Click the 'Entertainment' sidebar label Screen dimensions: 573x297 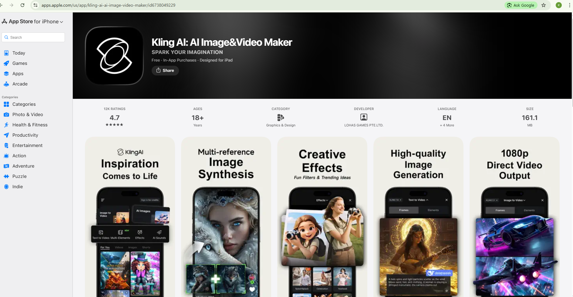click(28, 145)
